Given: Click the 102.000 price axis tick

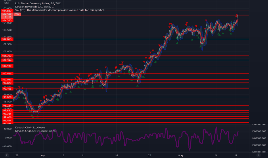Looking at the screenshot, I should [x=7, y=51].
